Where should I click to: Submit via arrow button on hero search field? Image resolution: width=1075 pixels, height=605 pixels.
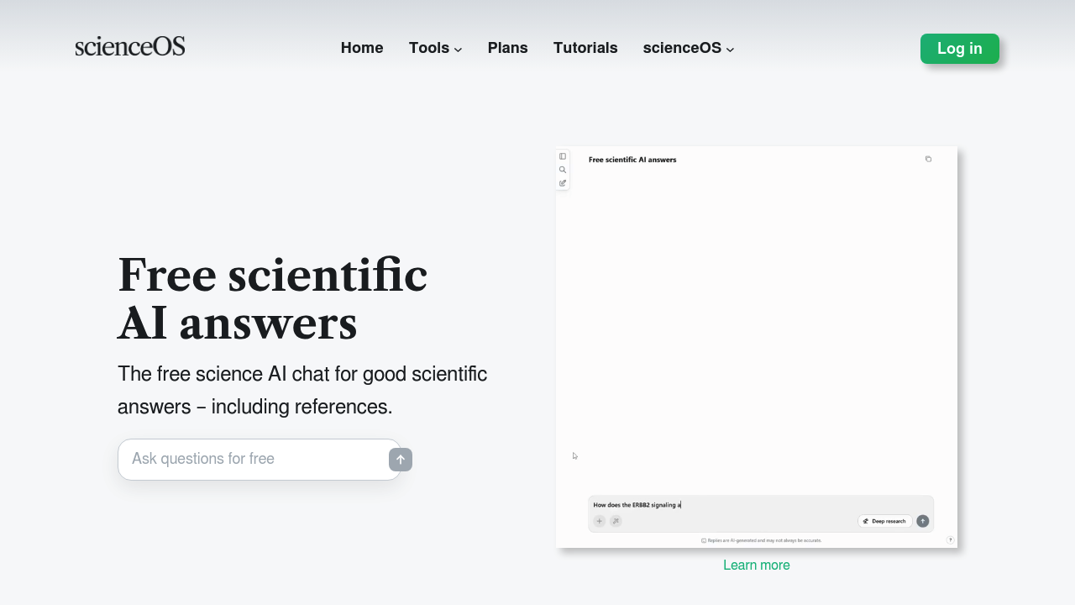tap(401, 460)
